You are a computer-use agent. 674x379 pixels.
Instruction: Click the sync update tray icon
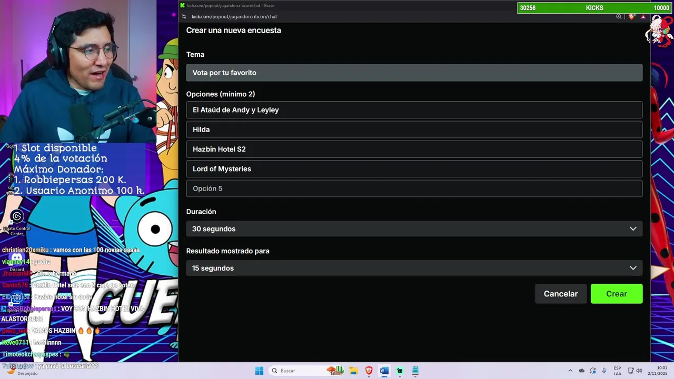[x=593, y=371]
